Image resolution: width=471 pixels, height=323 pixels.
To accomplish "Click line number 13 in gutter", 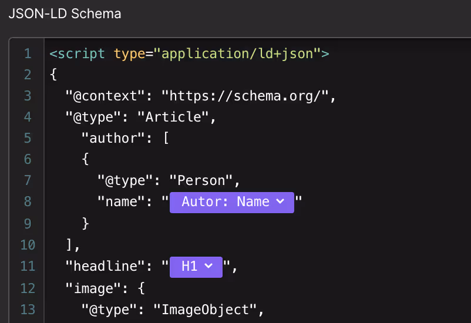I will point(28,309).
